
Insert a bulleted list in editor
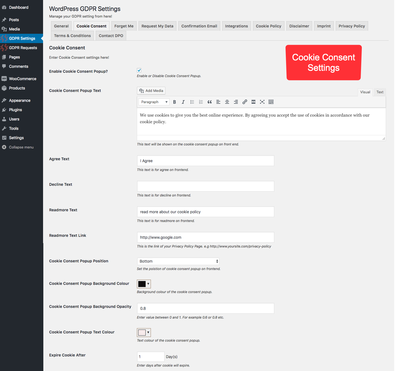point(192,102)
